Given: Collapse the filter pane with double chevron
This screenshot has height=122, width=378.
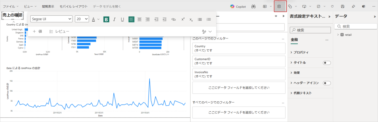Looking at the screenshot, I should click(283, 16).
